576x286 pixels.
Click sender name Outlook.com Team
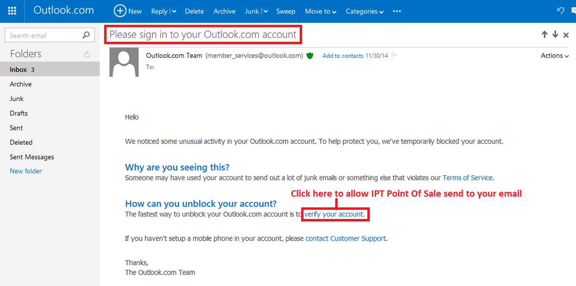click(174, 56)
